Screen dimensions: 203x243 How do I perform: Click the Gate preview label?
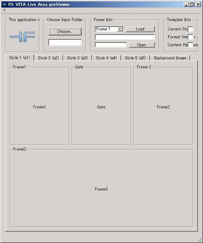click(x=101, y=107)
